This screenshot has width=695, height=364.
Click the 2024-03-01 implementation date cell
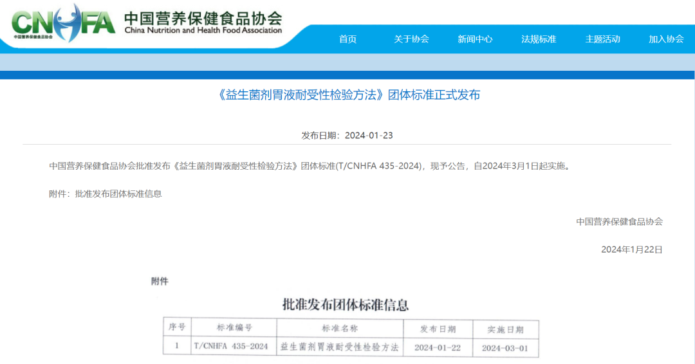click(505, 347)
